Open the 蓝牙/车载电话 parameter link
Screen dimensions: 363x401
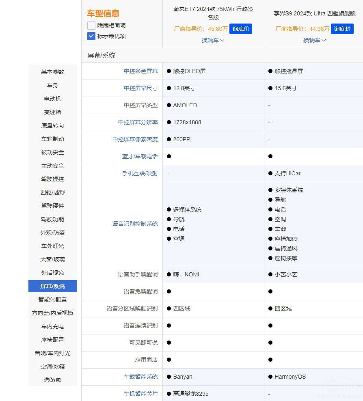click(x=140, y=156)
